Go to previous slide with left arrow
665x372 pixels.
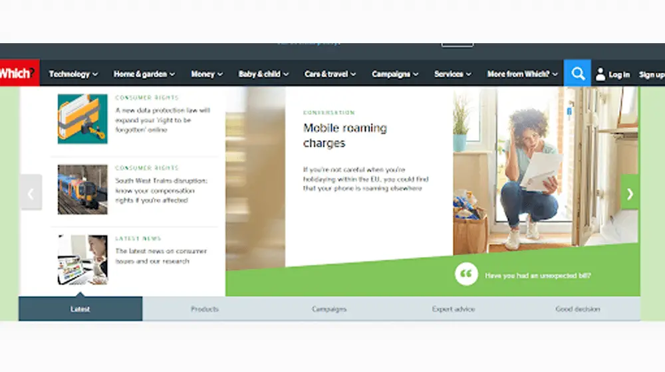pos(31,192)
